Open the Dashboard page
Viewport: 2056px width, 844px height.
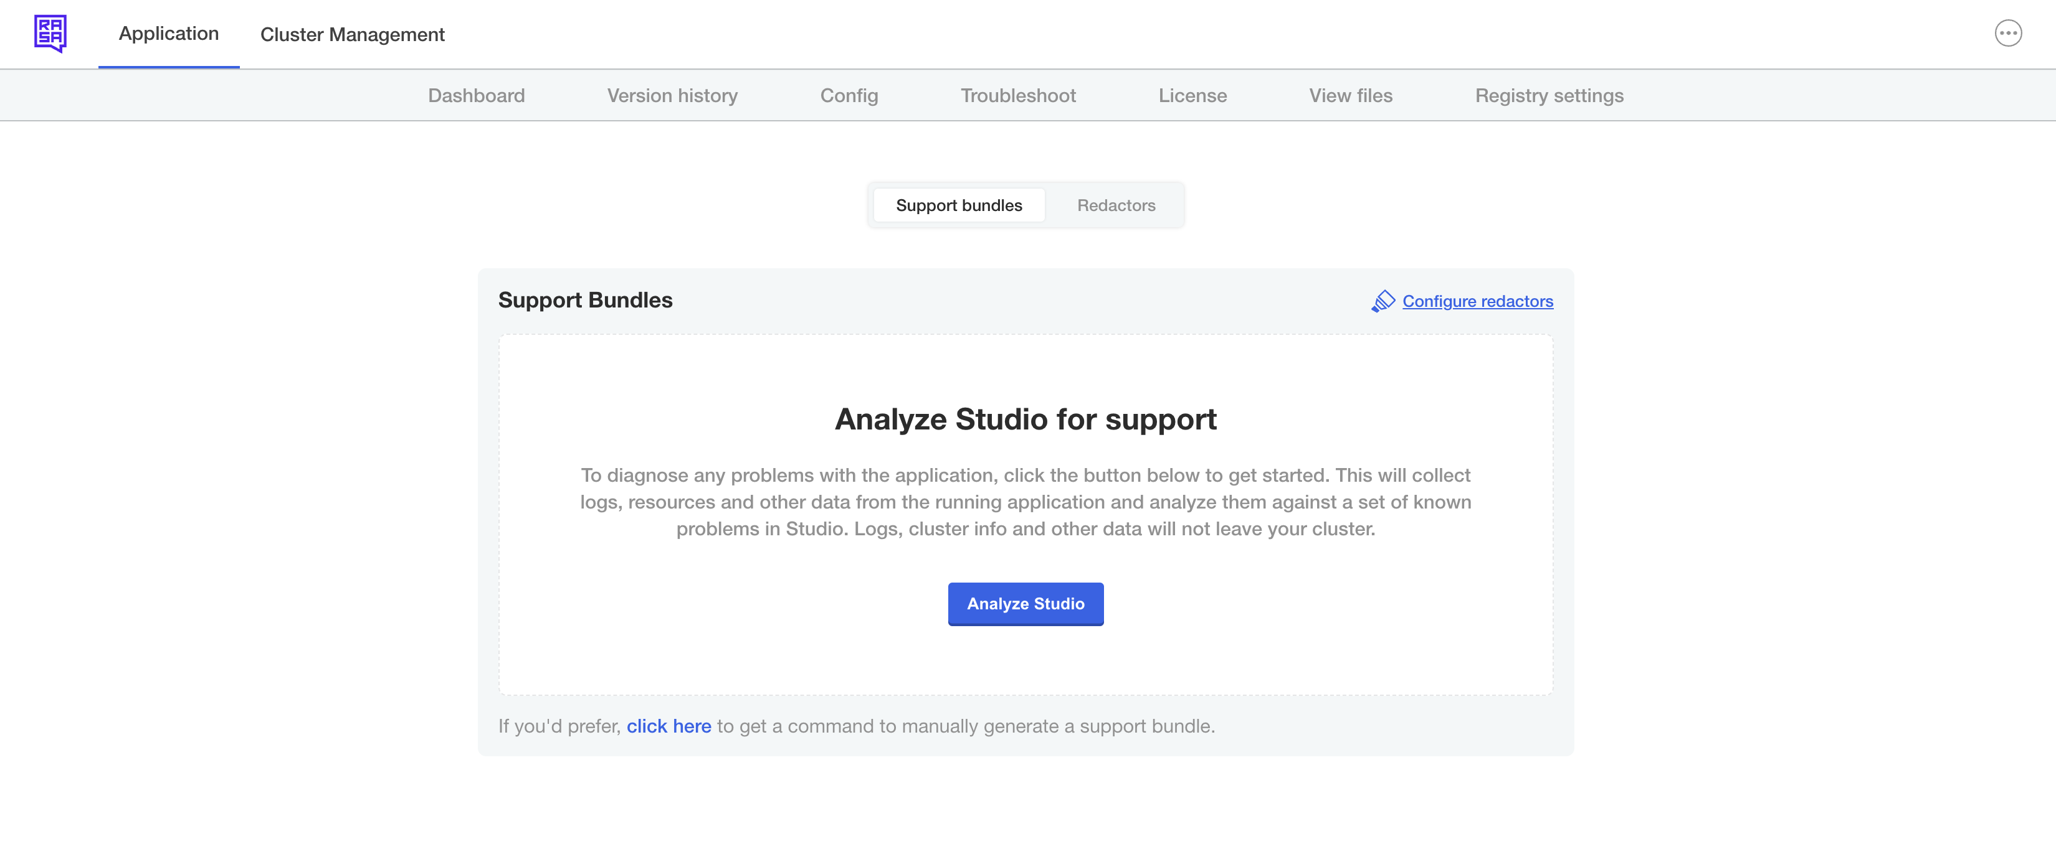[476, 95]
